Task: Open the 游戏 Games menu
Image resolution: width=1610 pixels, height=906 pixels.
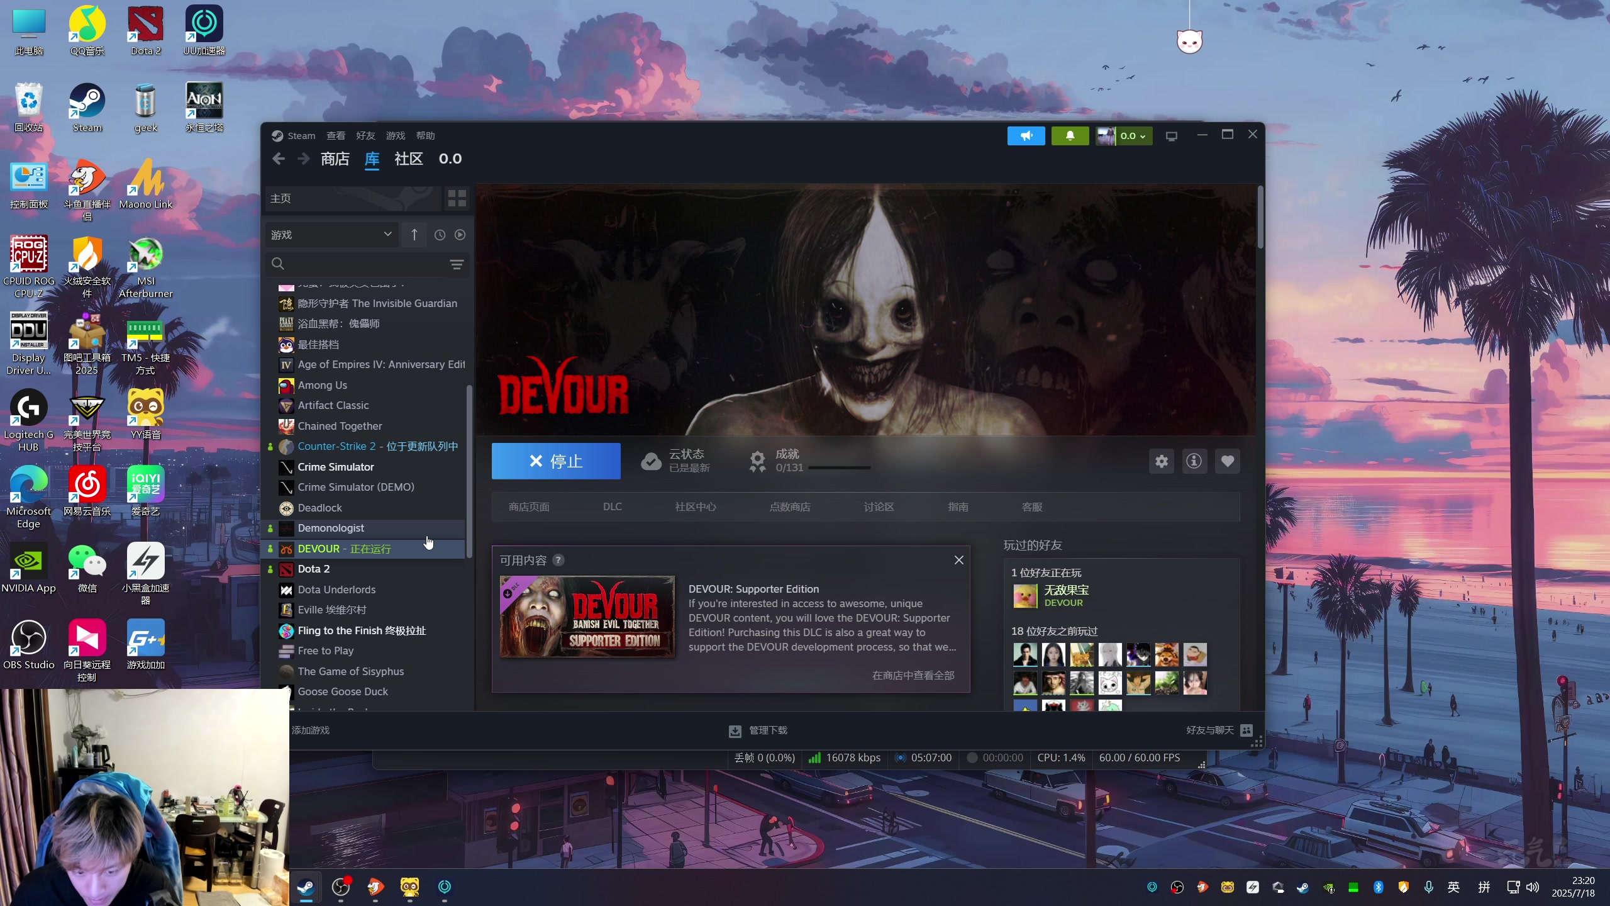Action: pyautogui.click(x=396, y=136)
